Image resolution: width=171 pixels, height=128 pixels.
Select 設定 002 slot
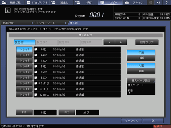point(47,42)
